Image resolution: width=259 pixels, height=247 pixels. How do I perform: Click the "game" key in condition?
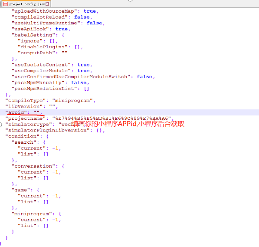pos(21,190)
